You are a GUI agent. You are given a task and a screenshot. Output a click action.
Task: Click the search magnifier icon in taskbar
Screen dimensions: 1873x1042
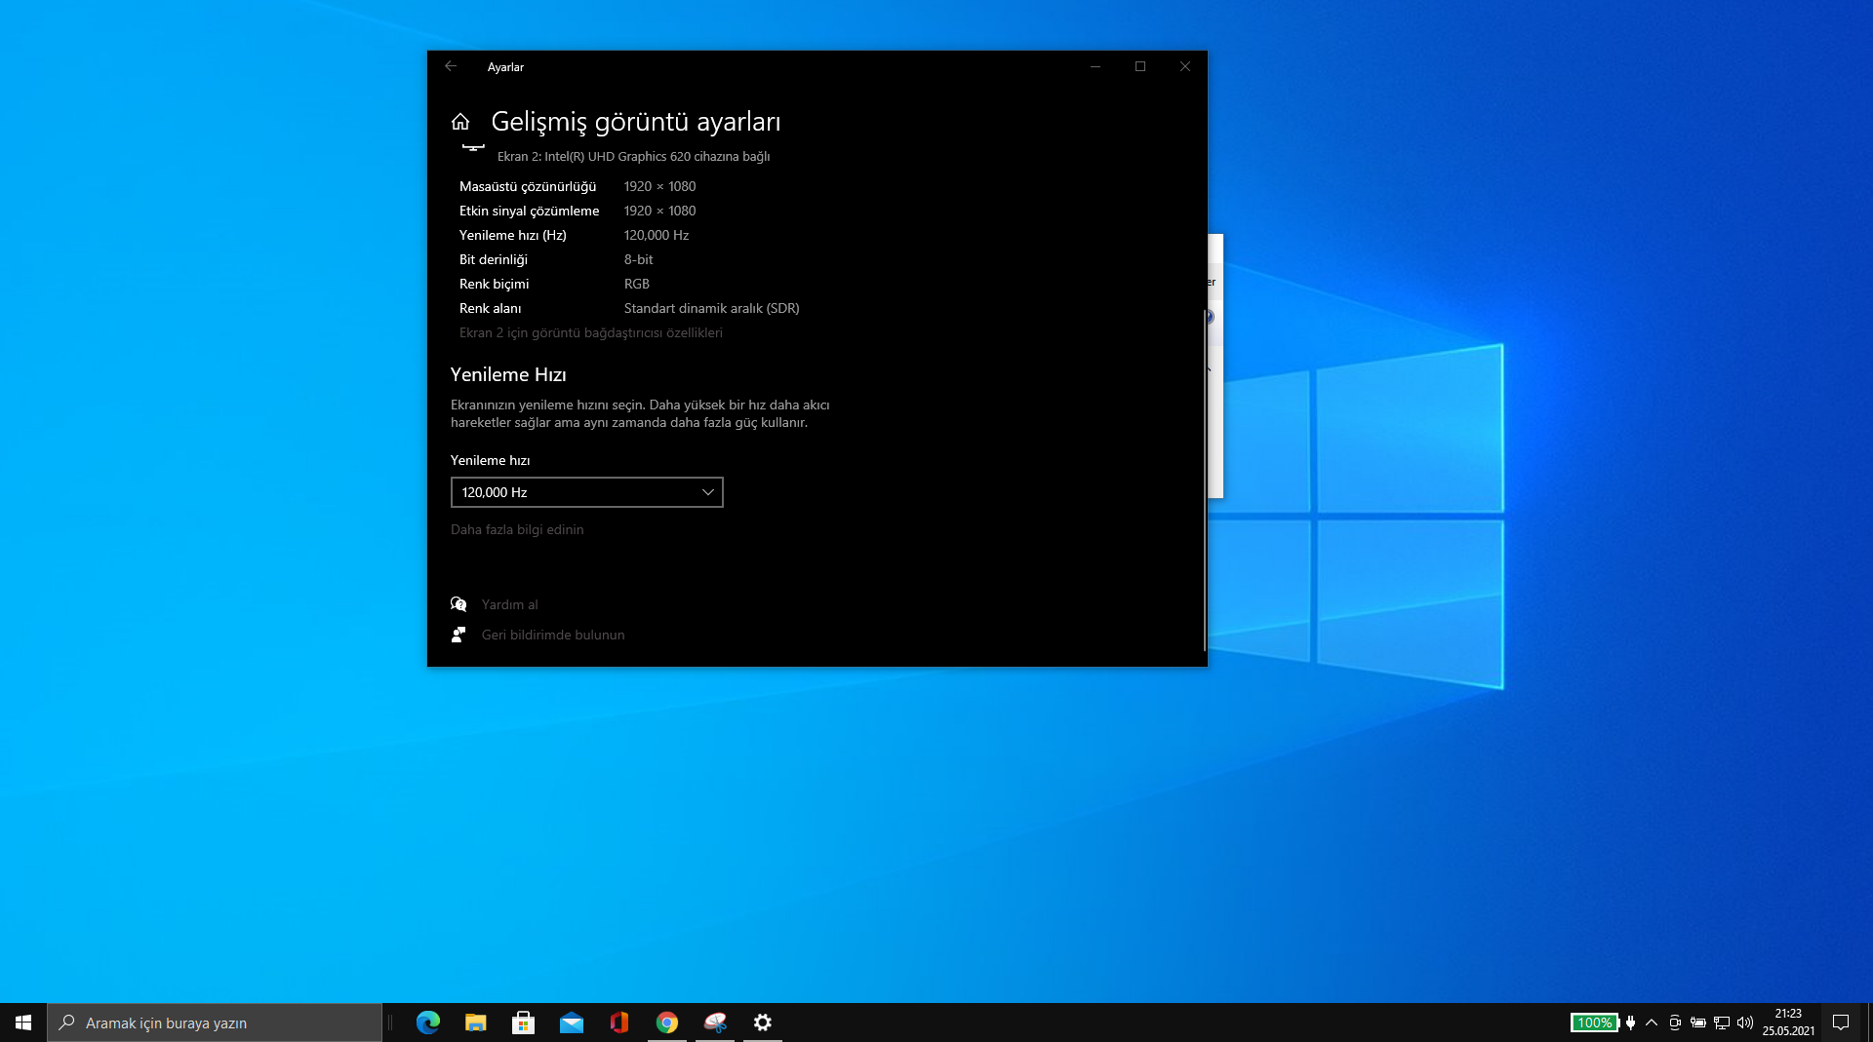pos(67,1023)
